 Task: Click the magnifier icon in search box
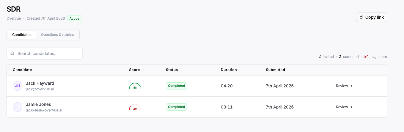(12, 54)
